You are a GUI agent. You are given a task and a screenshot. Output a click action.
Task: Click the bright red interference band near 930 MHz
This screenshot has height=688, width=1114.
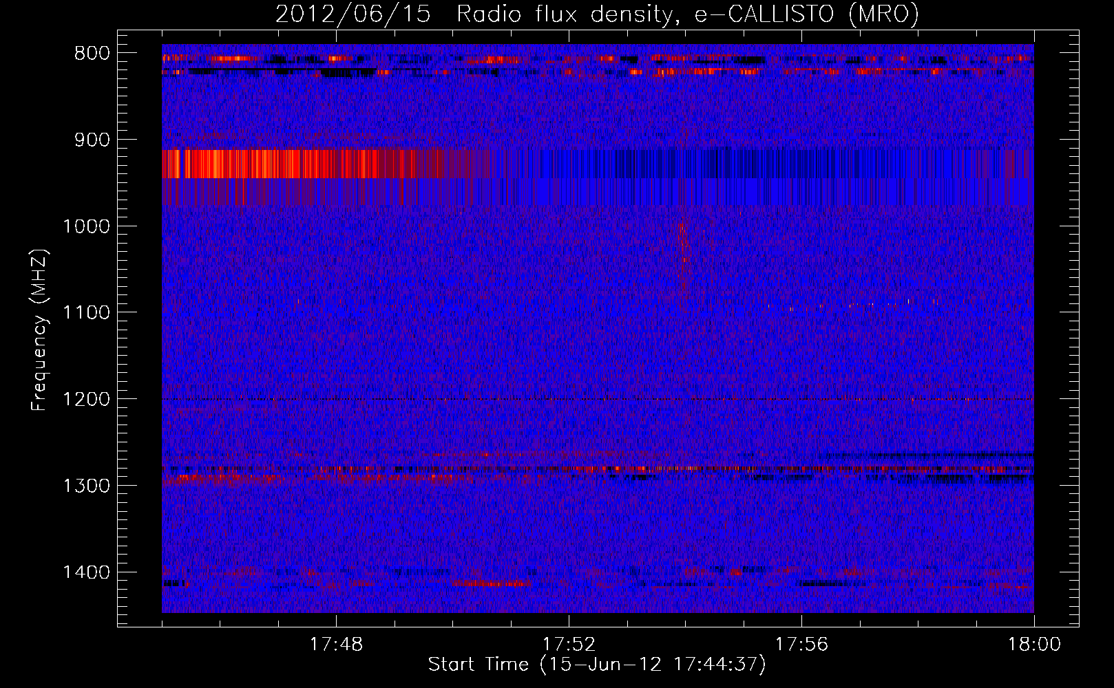click(325, 164)
